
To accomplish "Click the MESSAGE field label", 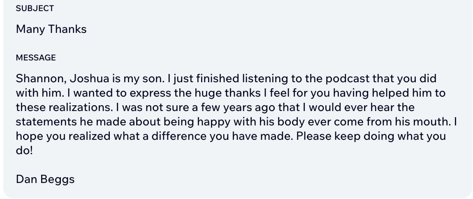I will click(x=36, y=58).
